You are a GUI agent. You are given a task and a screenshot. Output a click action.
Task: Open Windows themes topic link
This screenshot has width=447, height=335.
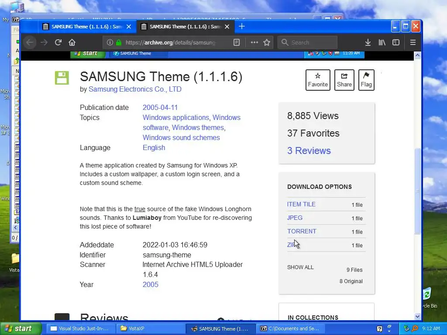pyautogui.click(x=198, y=128)
